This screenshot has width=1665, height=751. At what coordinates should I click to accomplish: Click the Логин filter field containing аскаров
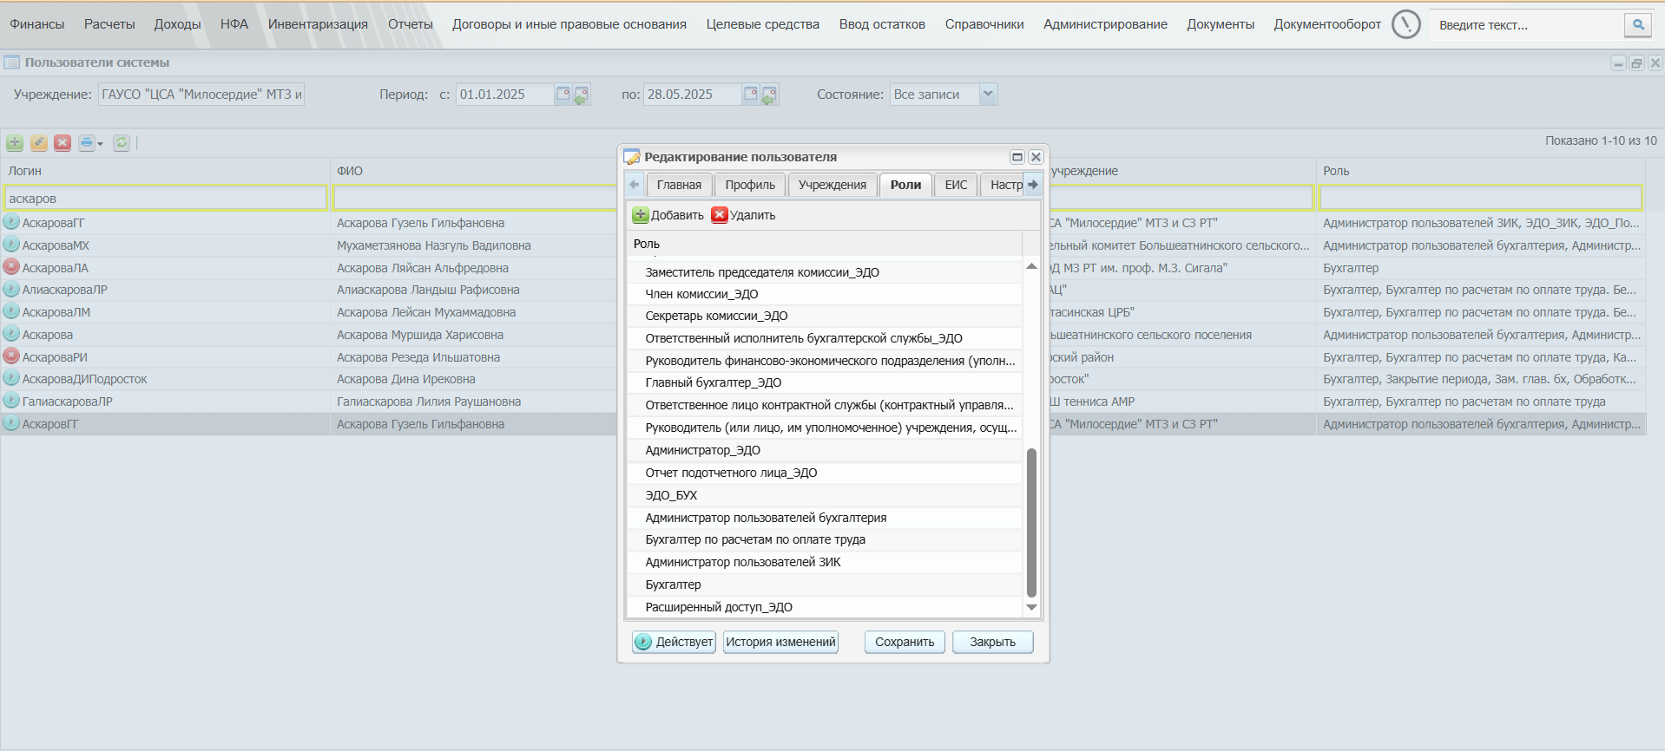(165, 199)
